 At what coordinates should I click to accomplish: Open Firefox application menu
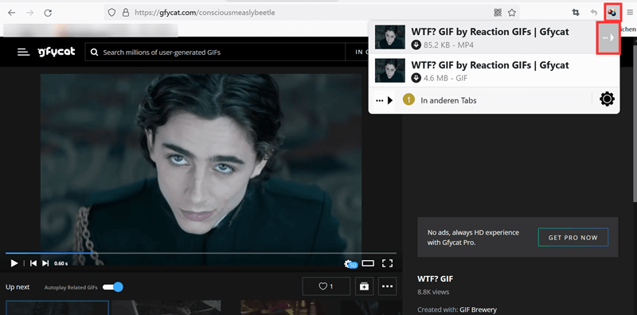tap(629, 13)
